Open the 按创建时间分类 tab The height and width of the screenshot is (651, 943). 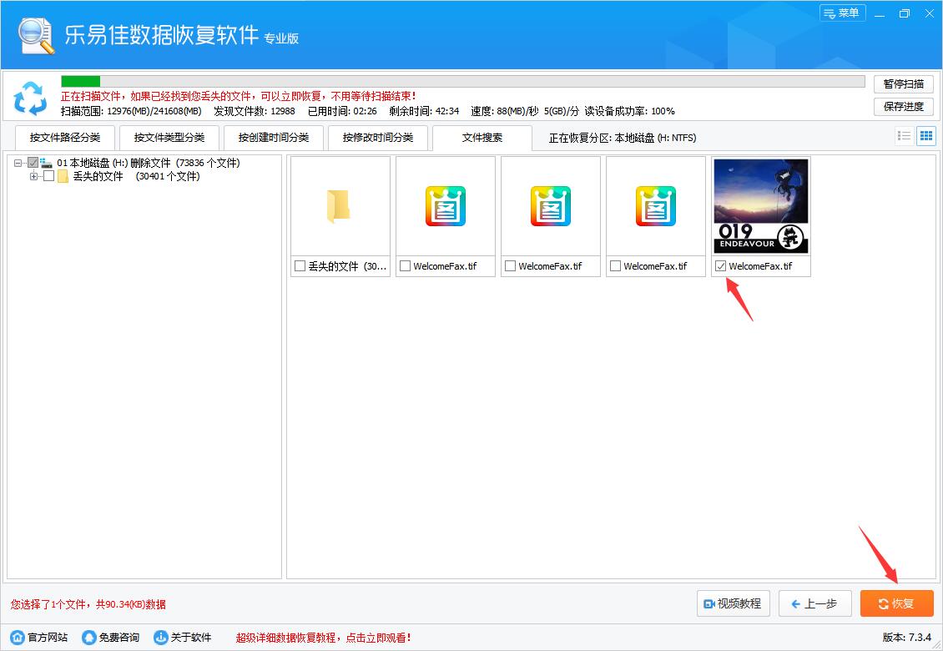click(x=273, y=137)
